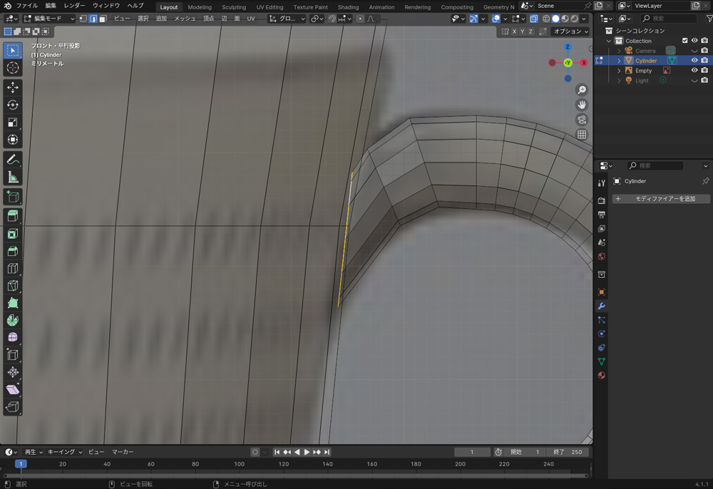Select the Annotate pencil tool
Screen dimensions: 713x489
pos(13,160)
